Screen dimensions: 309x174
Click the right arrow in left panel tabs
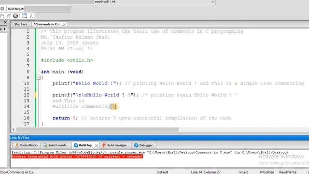4,29
